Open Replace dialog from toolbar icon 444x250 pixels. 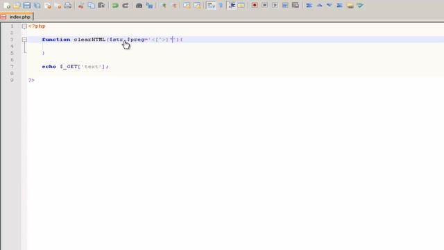click(149, 6)
